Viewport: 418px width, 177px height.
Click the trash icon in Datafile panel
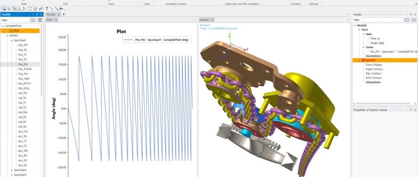[40, 20]
